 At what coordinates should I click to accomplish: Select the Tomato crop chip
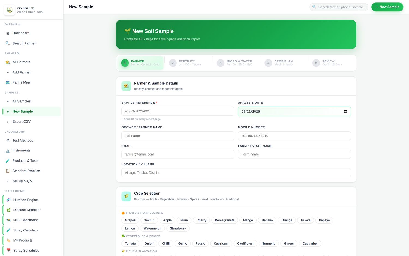130,243
